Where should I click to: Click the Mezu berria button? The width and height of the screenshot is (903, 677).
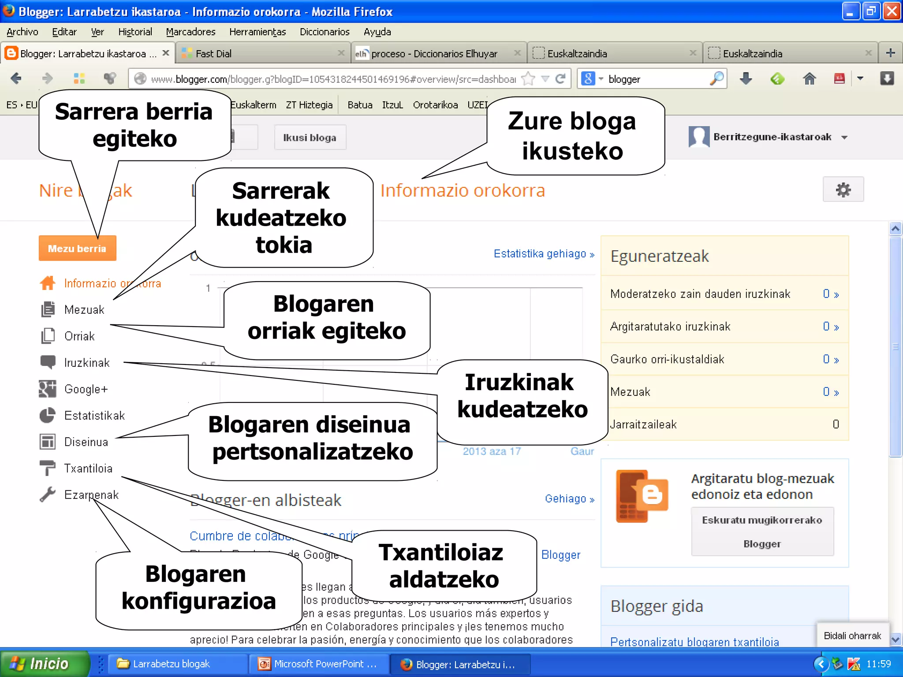tap(77, 248)
